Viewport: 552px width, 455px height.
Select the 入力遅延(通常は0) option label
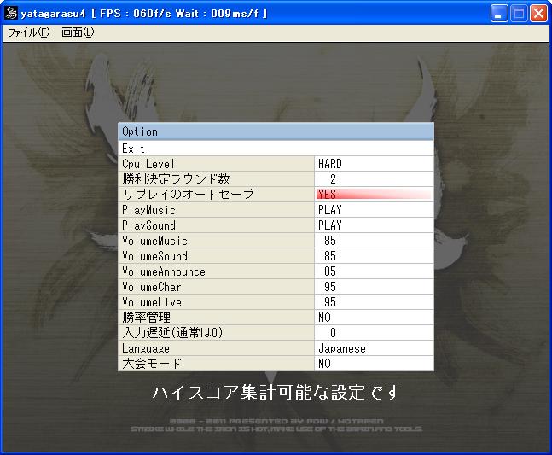click(216, 333)
